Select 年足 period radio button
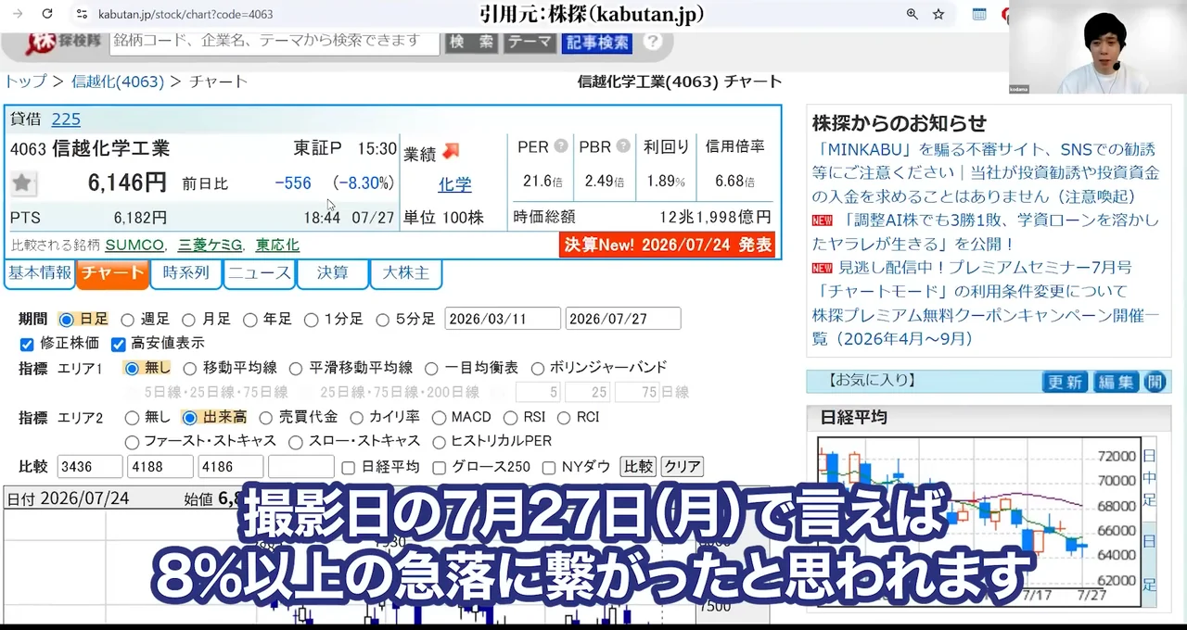Screen dimensions: 1187x630 249,320
